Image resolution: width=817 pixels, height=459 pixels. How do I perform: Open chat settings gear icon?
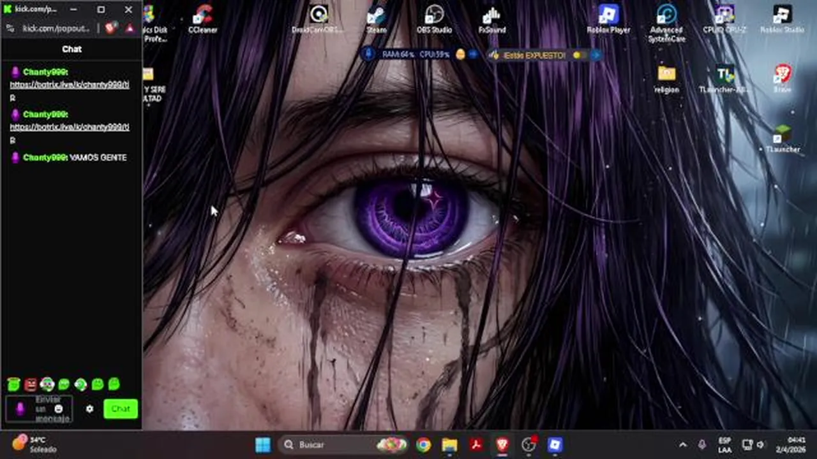[x=89, y=409]
